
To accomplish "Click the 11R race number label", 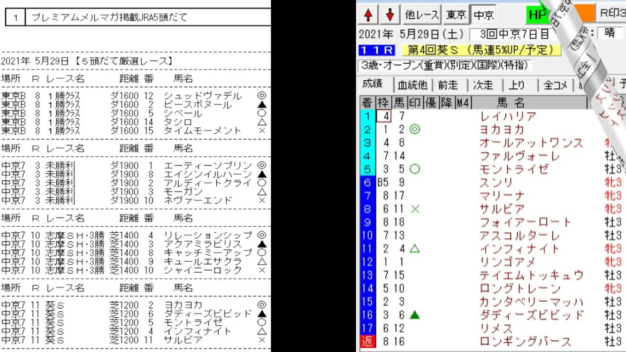I will pyautogui.click(x=377, y=50).
